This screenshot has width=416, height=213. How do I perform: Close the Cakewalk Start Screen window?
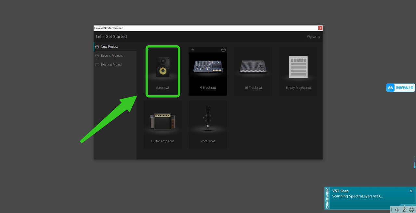[320, 28]
